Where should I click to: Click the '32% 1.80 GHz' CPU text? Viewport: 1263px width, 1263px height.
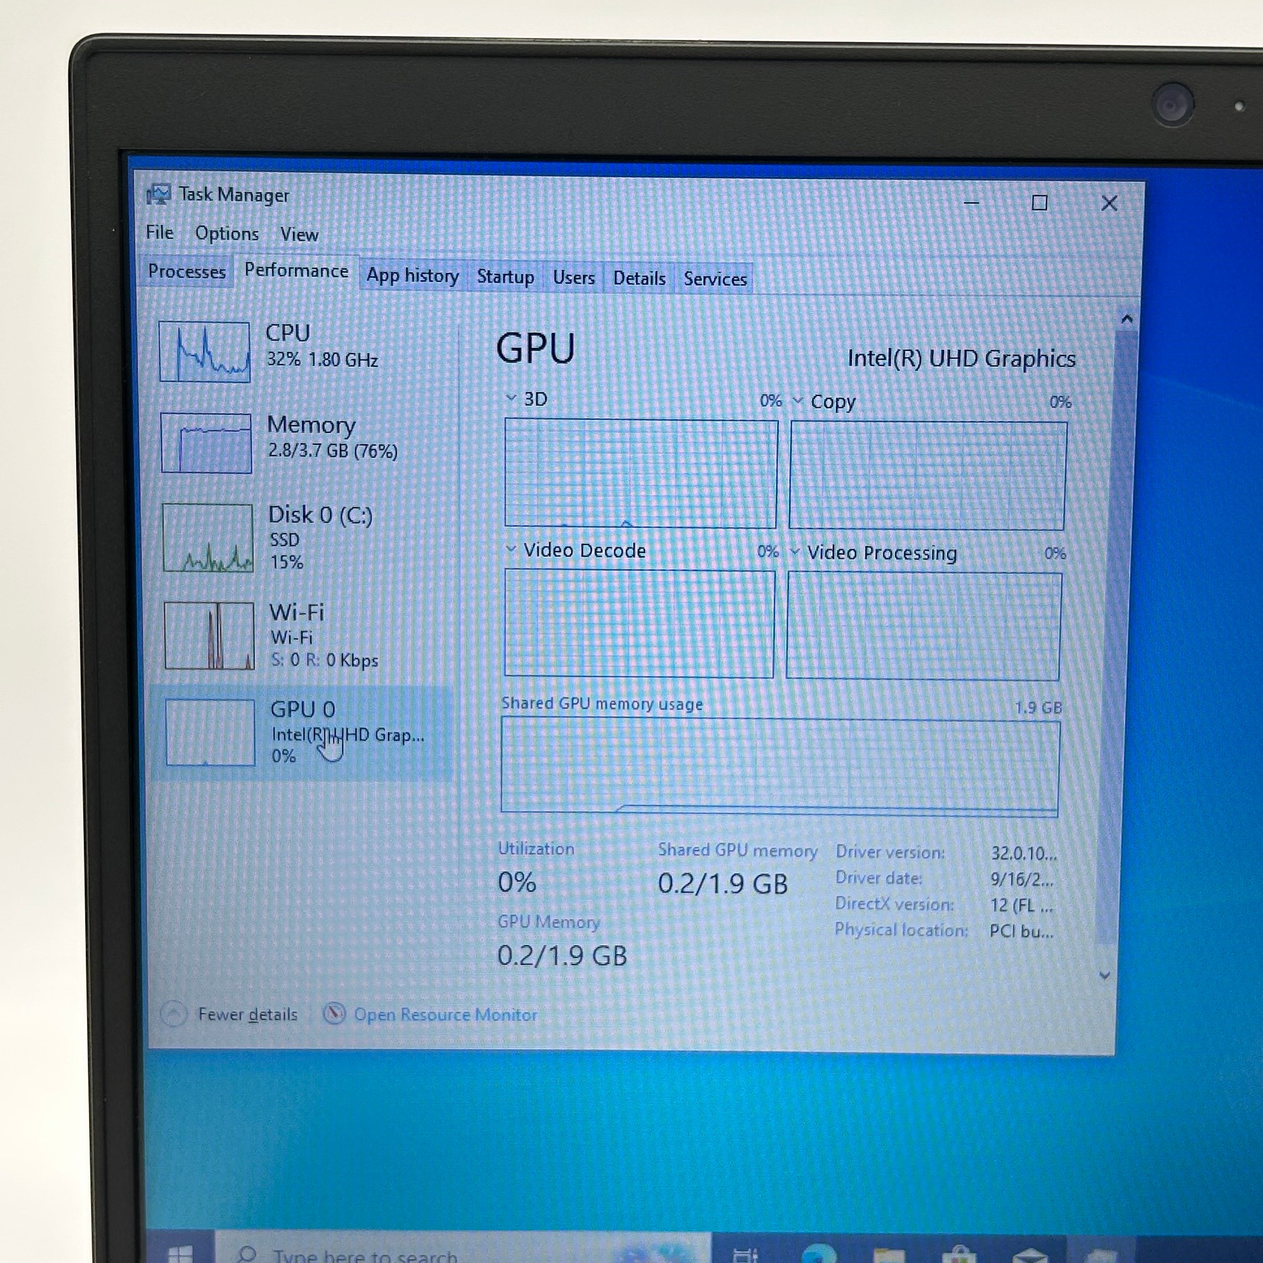coord(322,360)
